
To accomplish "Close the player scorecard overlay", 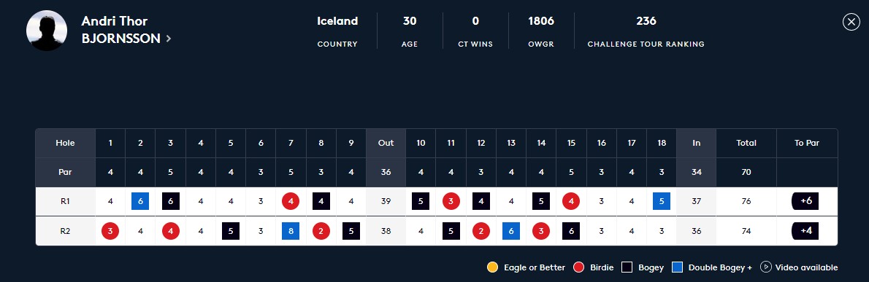I will coord(851,22).
